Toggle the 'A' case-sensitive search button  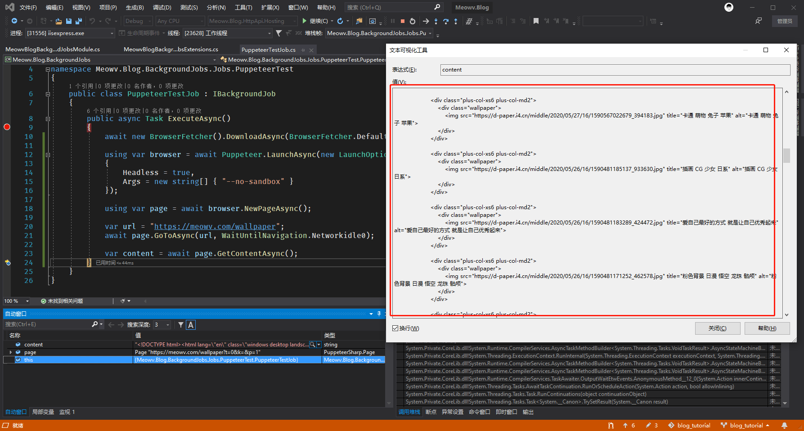tap(191, 325)
